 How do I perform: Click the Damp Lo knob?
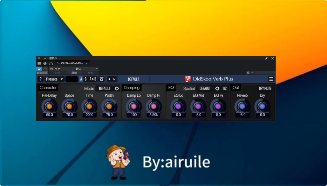134,106
